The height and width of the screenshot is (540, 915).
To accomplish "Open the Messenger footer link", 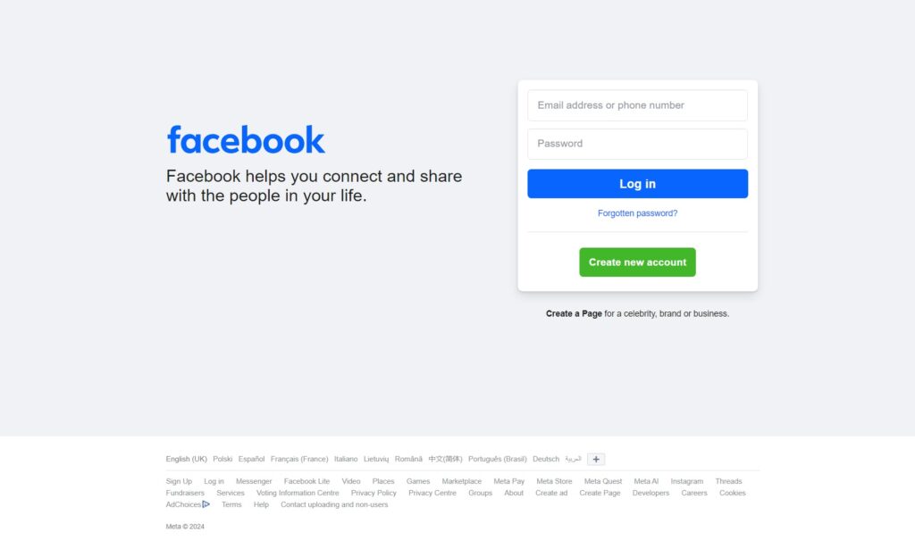I will pyautogui.click(x=254, y=481).
